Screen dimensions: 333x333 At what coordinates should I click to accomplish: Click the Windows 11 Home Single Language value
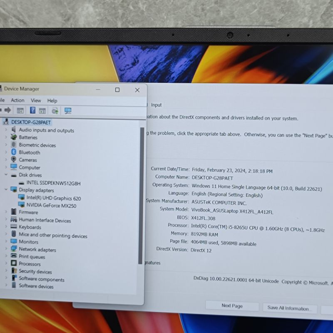point(257,187)
